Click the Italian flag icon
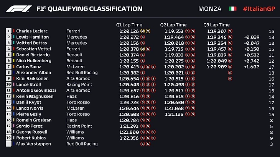This screenshot has height=157, width=280. (232, 9)
